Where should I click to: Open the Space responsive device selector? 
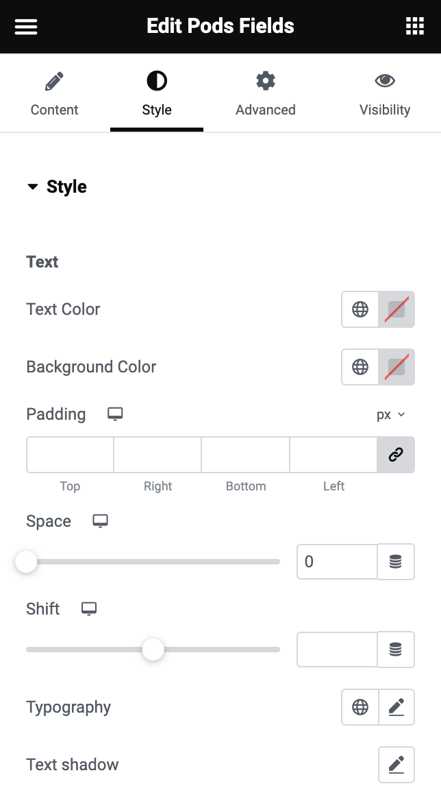click(101, 521)
